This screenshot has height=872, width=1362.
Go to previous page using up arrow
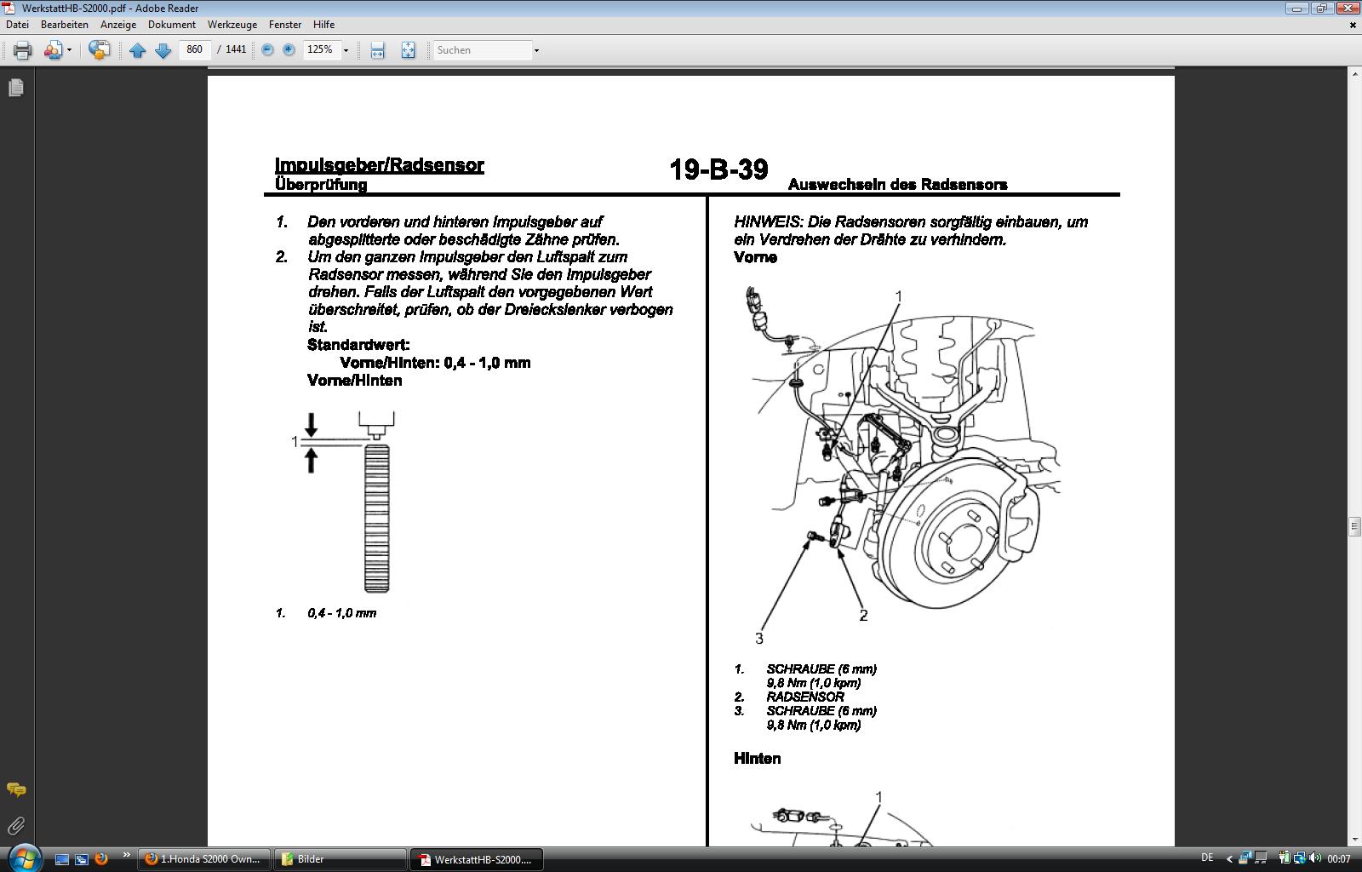(x=137, y=50)
